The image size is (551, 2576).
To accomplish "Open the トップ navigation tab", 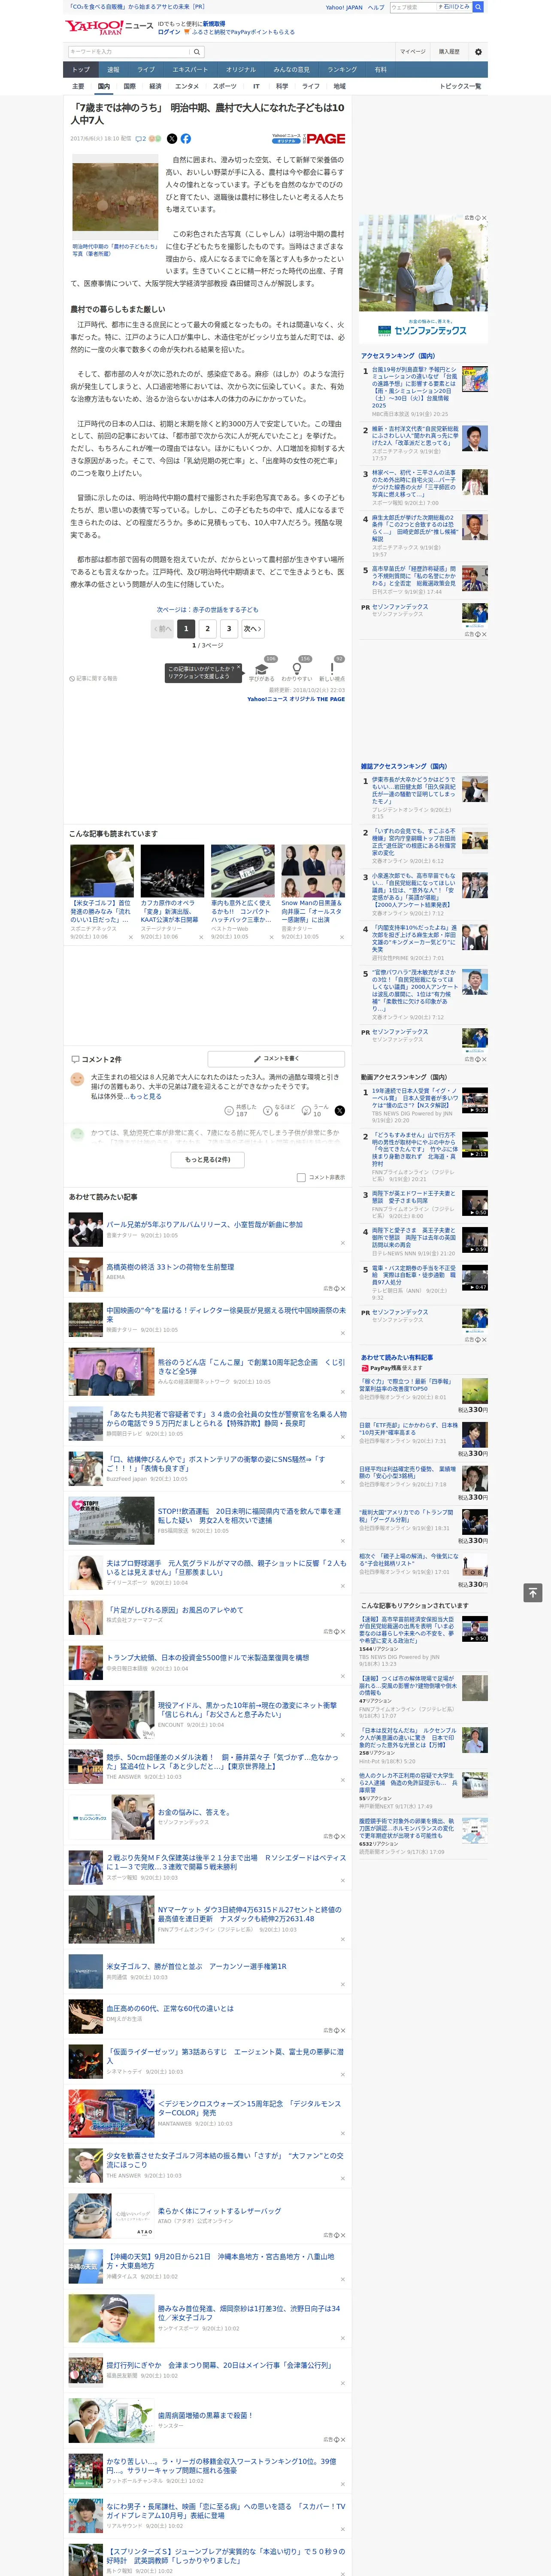I will 81,69.
